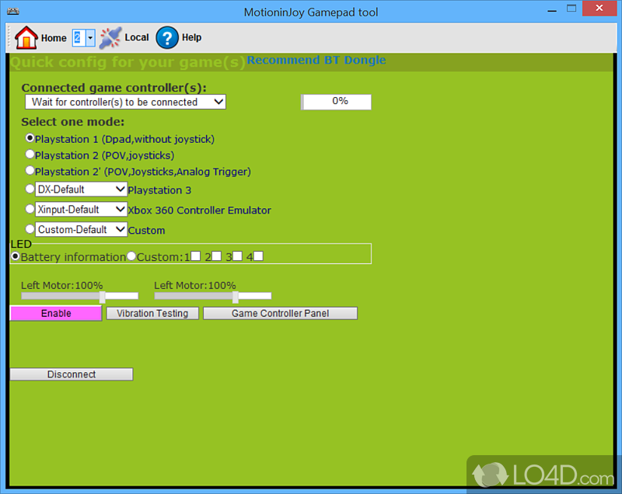
Task: Tick LED checkbox 1
Action: coord(196,256)
